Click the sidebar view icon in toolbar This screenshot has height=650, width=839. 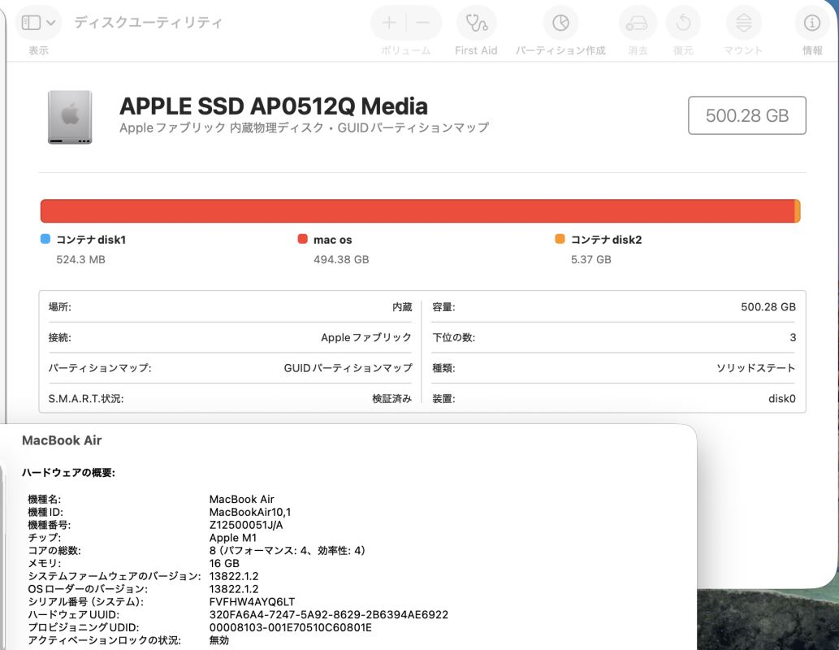coord(31,23)
